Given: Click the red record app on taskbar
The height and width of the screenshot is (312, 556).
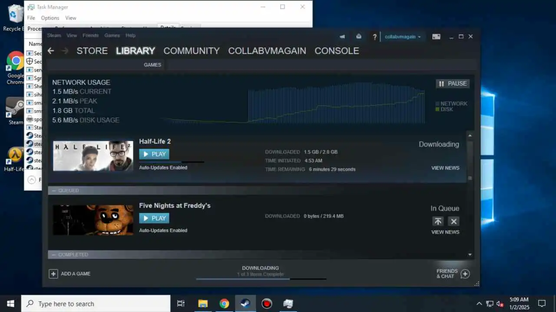Looking at the screenshot, I should point(267,304).
